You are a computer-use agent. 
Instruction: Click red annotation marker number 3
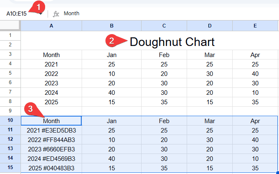[x=29, y=109]
